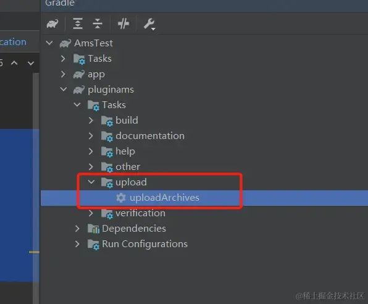Open the editor tab ending in 'cation'
The image size is (368, 304).
pos(13,42)
